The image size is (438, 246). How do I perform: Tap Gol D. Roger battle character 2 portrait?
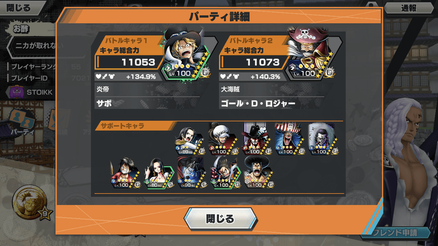coord(310,54)
